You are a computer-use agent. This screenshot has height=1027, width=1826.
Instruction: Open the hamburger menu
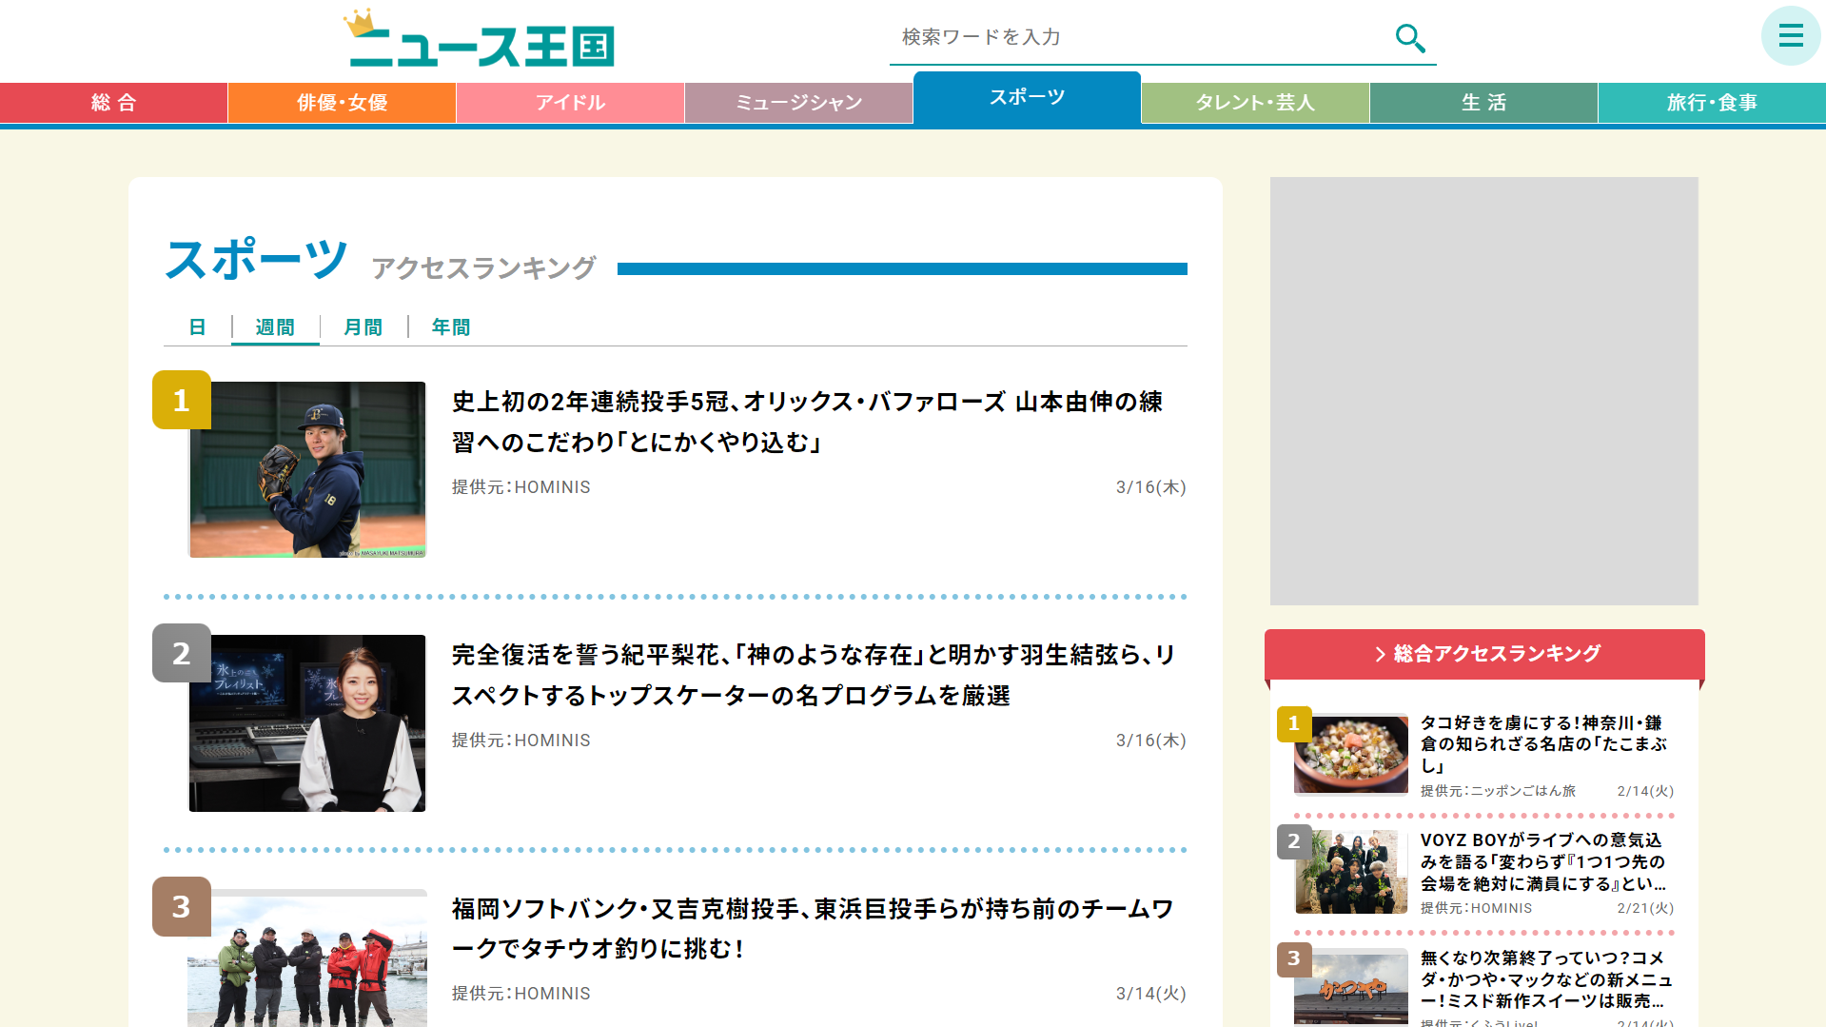pos(1791,36)
